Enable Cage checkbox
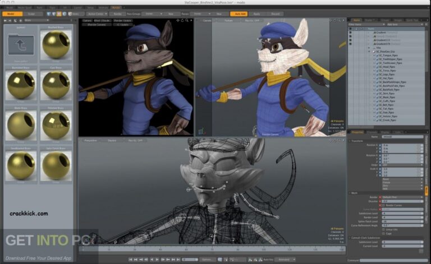Image resolution: width=431 pixels, height=264 pixels. 383,234
